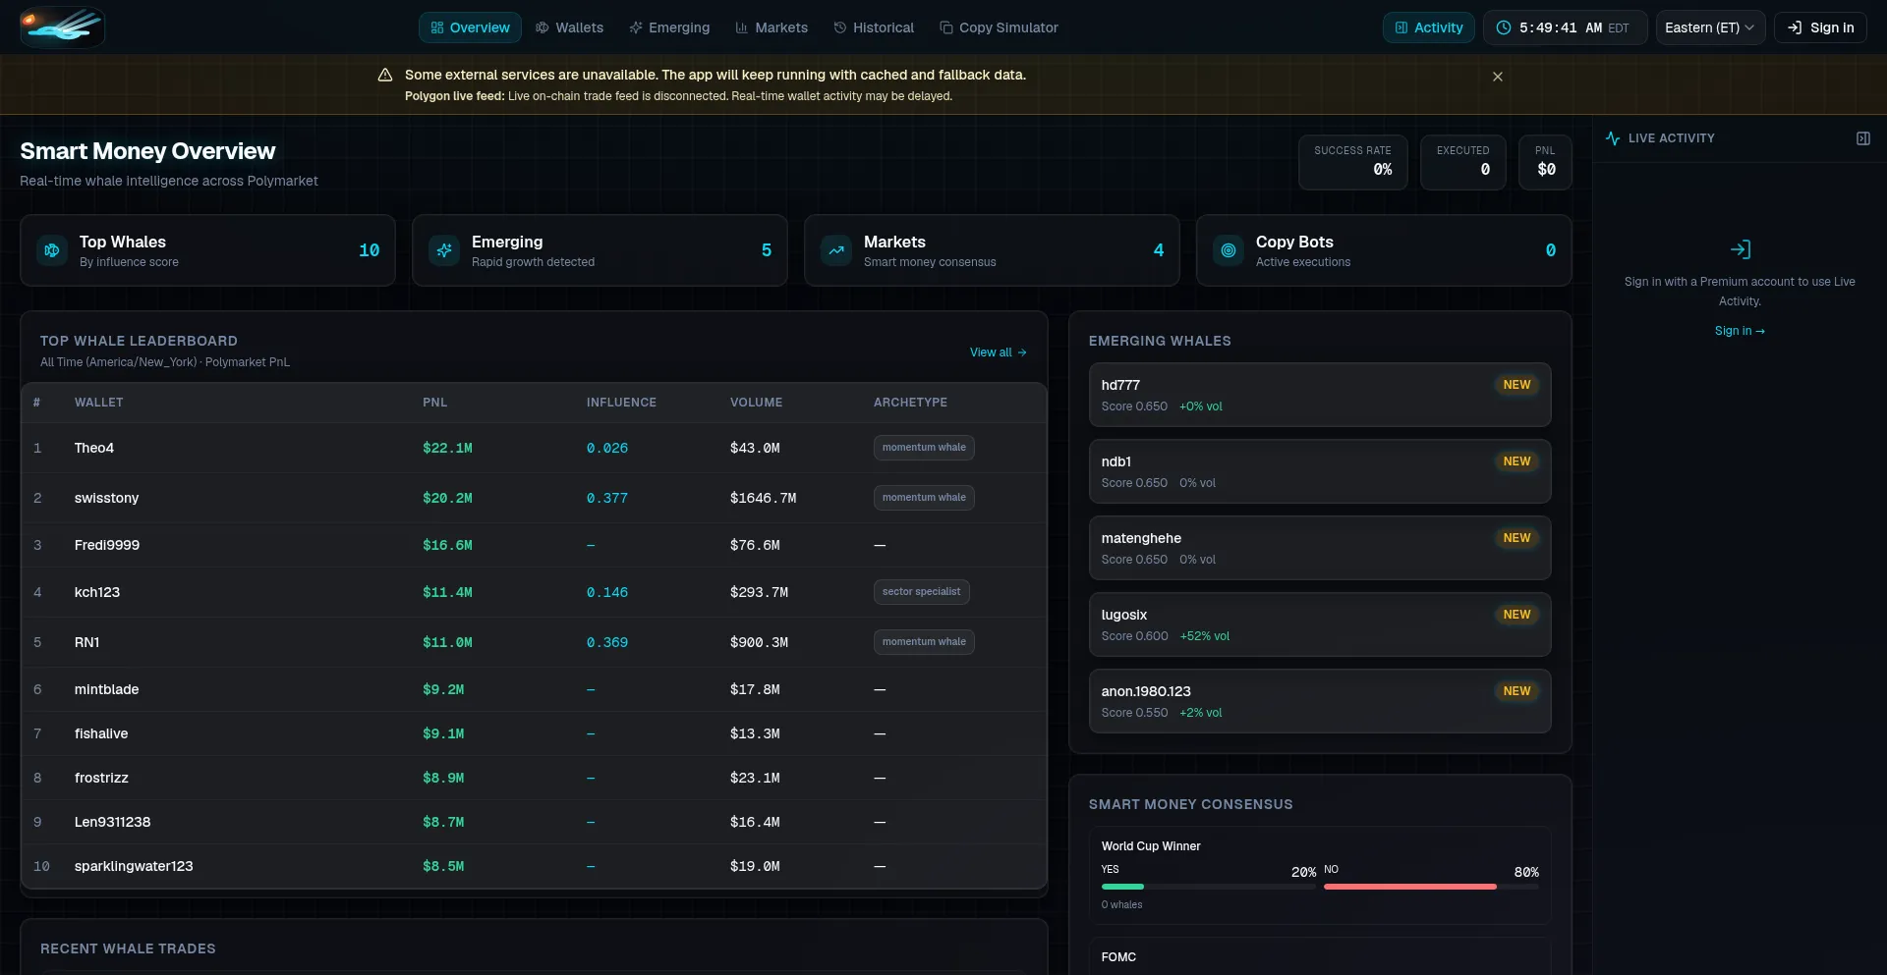
Task: Click the ARCHETYPE column header
Action: 910,403
